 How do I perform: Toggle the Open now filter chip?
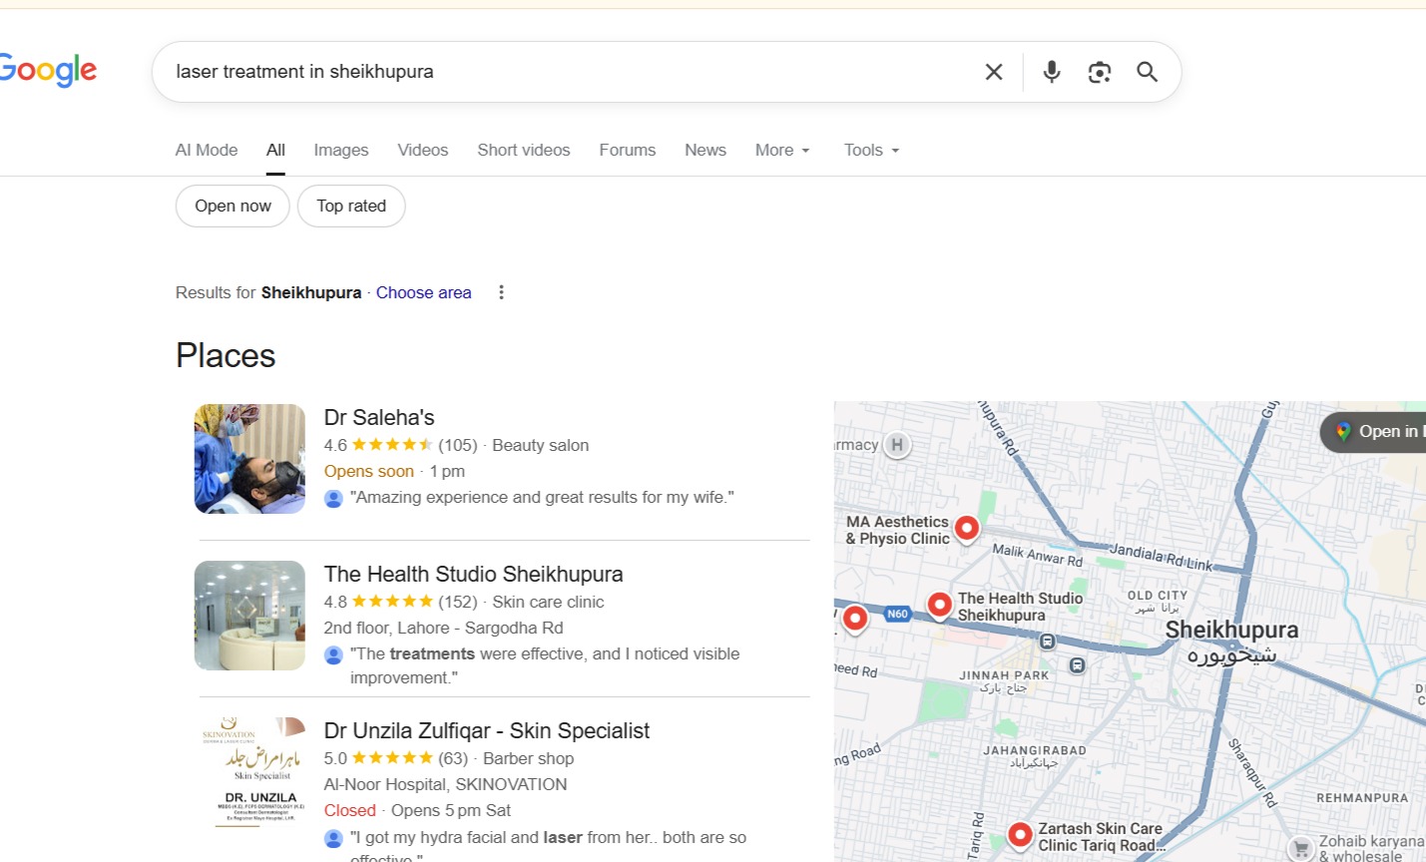(x=233, y=207)
